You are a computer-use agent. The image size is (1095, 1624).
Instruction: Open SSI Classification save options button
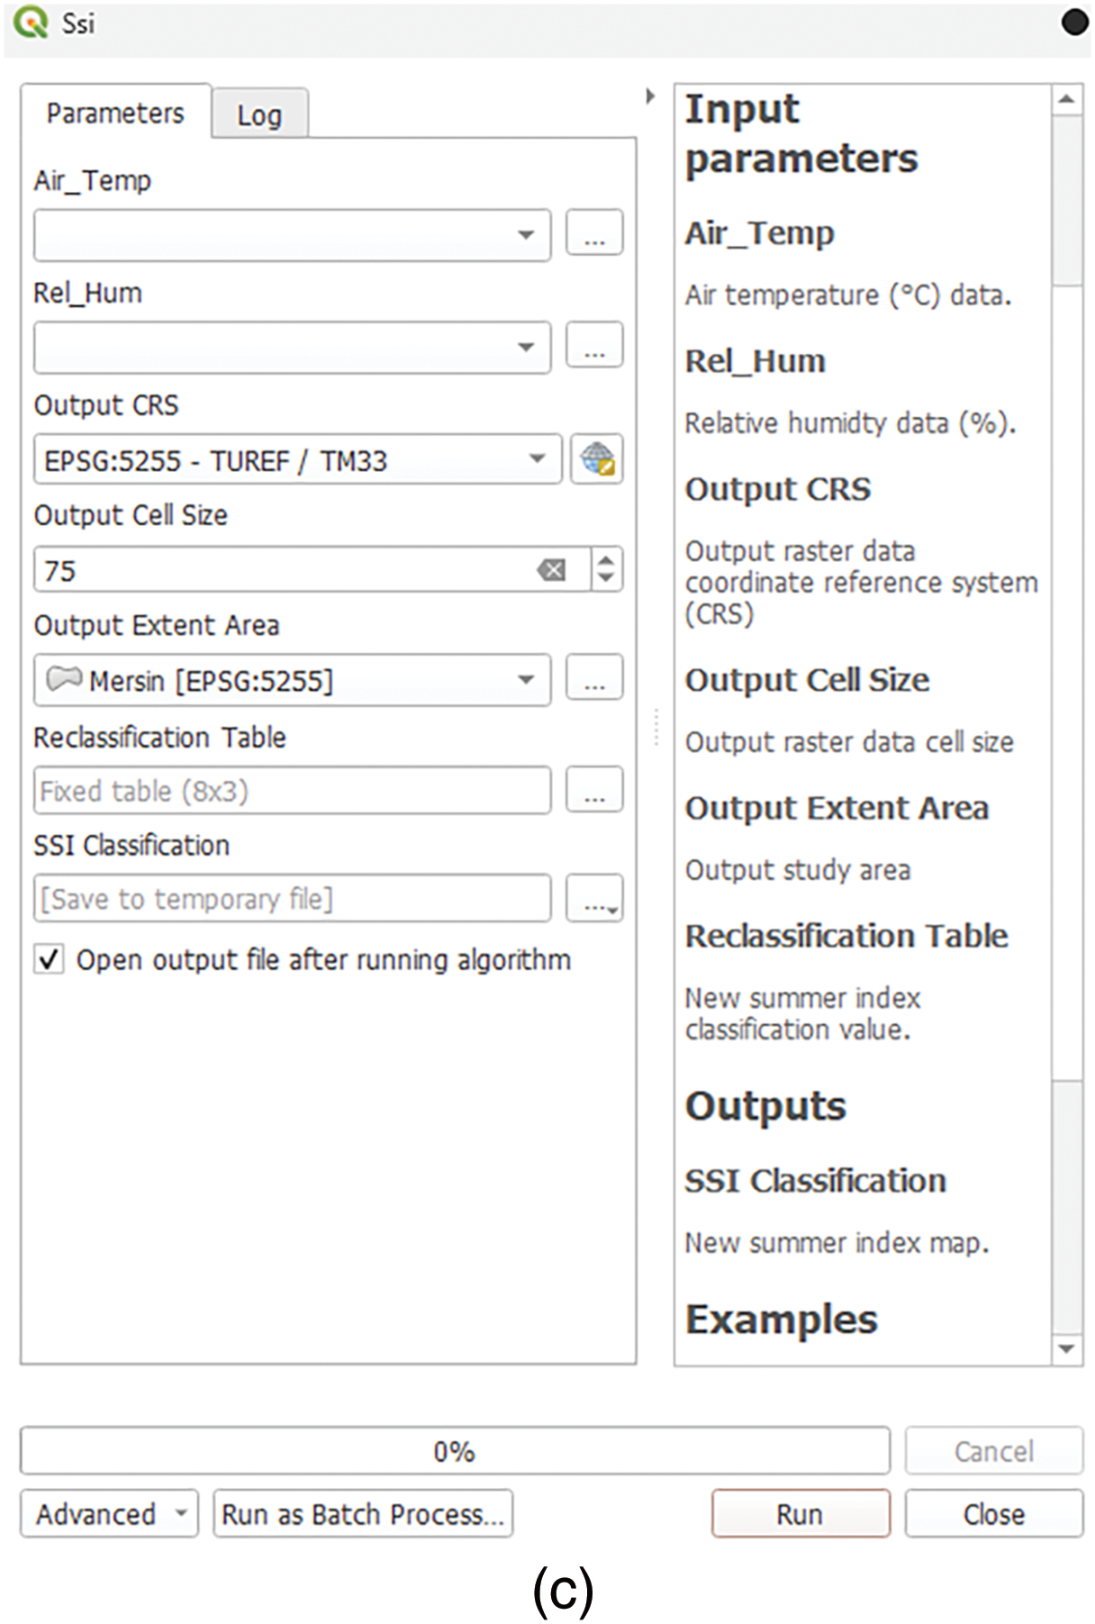pyautogui.click(x=593, y=899)
